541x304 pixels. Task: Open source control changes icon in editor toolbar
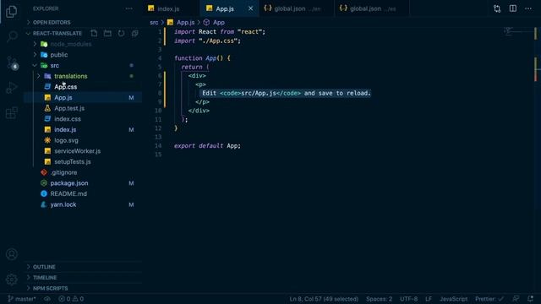(497, 8)
